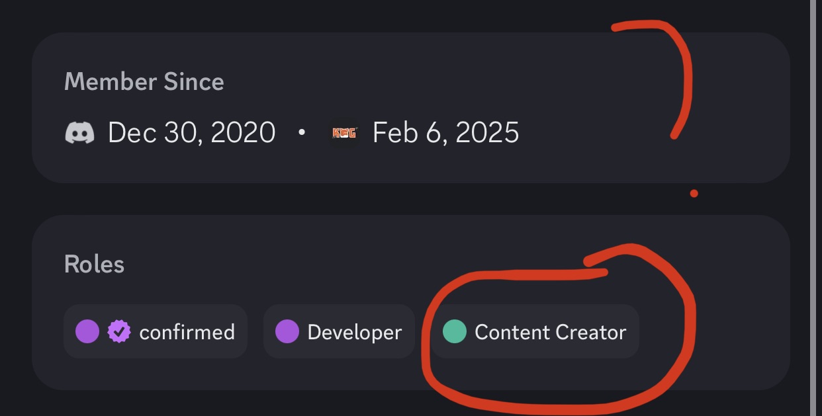Click the green dot on Content Creator
822x416 pixels.
coord(454,331)
